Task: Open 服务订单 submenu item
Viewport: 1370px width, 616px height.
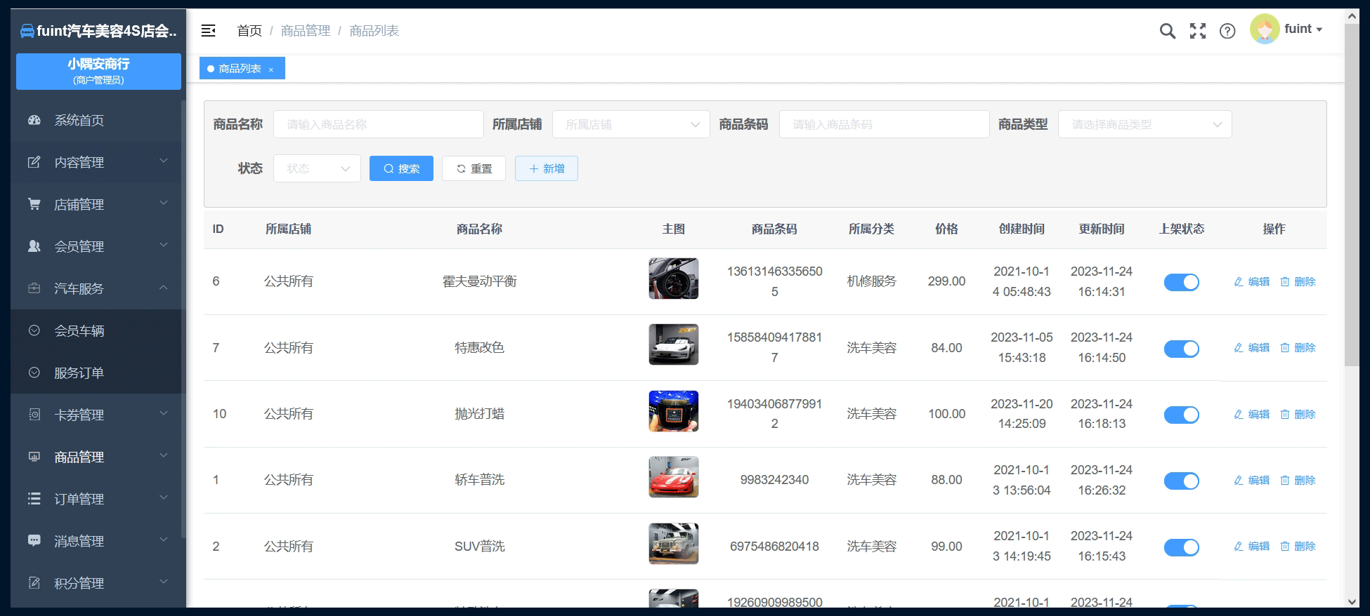Action: [x=97, y=373]
